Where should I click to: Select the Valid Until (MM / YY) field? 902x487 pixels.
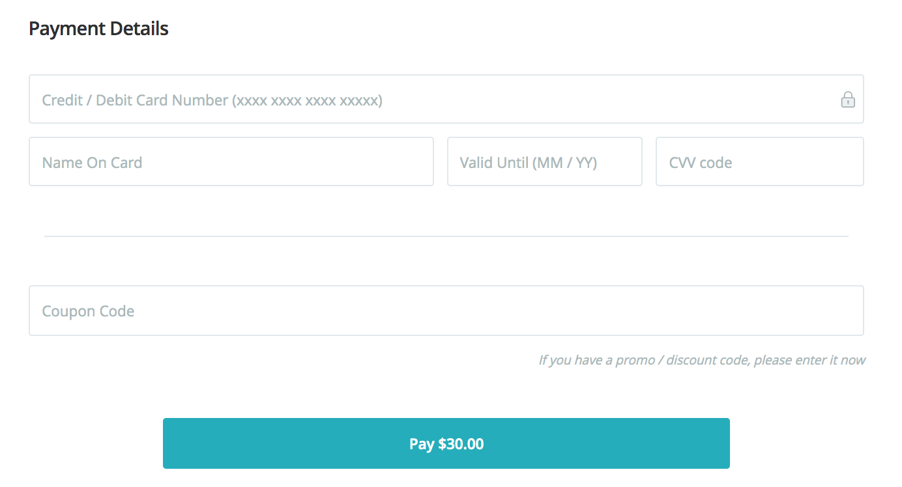coord(544,161)
